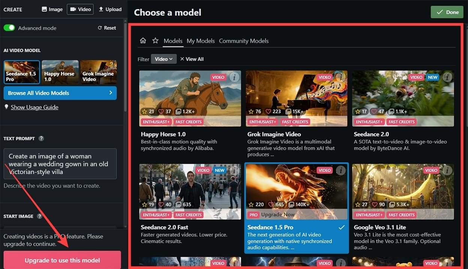Click the Seedance 1.5 Pro selected checkmark
The image size is (468, 269).
click(341, 227)
